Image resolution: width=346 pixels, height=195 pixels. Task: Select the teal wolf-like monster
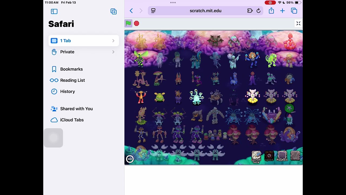pyautogui.click(x=197, y=60)
